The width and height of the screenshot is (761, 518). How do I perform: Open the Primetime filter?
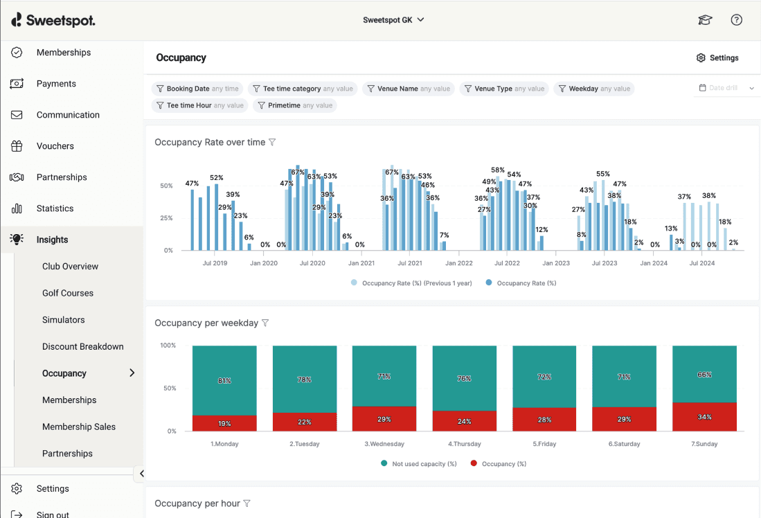tap(295, 105)
